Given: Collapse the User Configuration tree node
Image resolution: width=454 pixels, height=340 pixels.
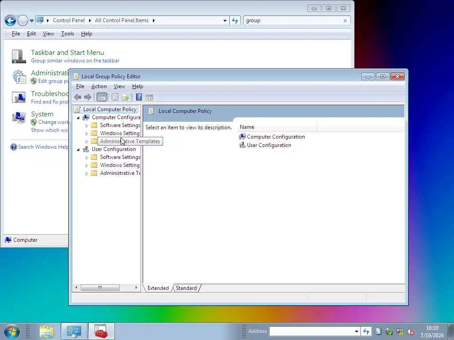Looking at the screenshot, I should tap(78, 150).
